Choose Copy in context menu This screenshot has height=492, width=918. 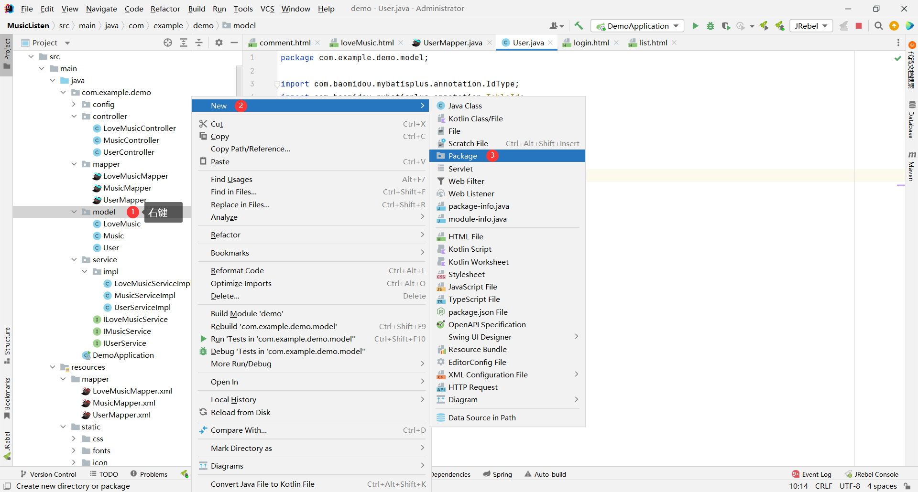[x=311, y=136]
